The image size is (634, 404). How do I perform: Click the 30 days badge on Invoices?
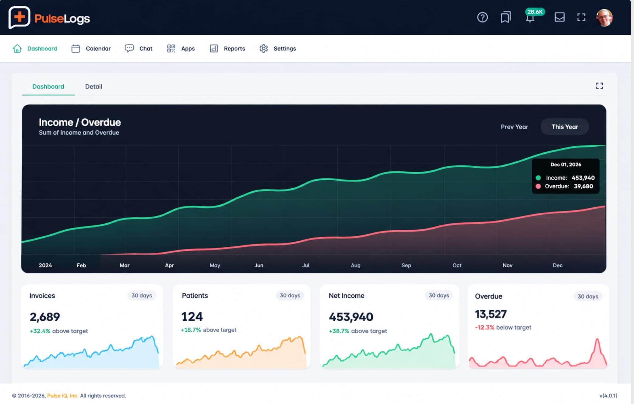[x=142, y=295]
